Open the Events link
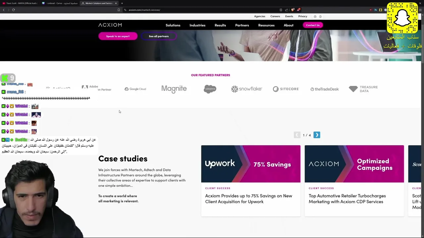Image resolution: width=424 pixels, height=238 pixels. click(x=289, y=16)
